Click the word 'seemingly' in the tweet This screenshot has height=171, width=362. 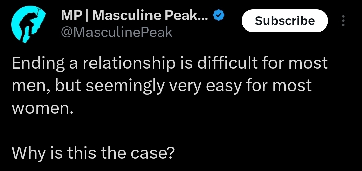(125, 86)
